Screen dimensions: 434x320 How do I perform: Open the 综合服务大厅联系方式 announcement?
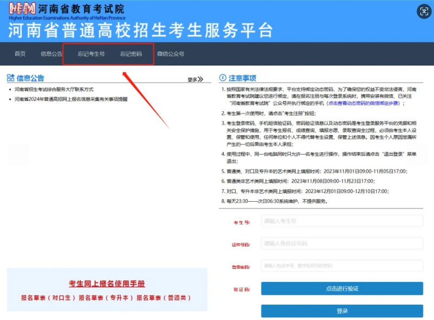(54, 89)
